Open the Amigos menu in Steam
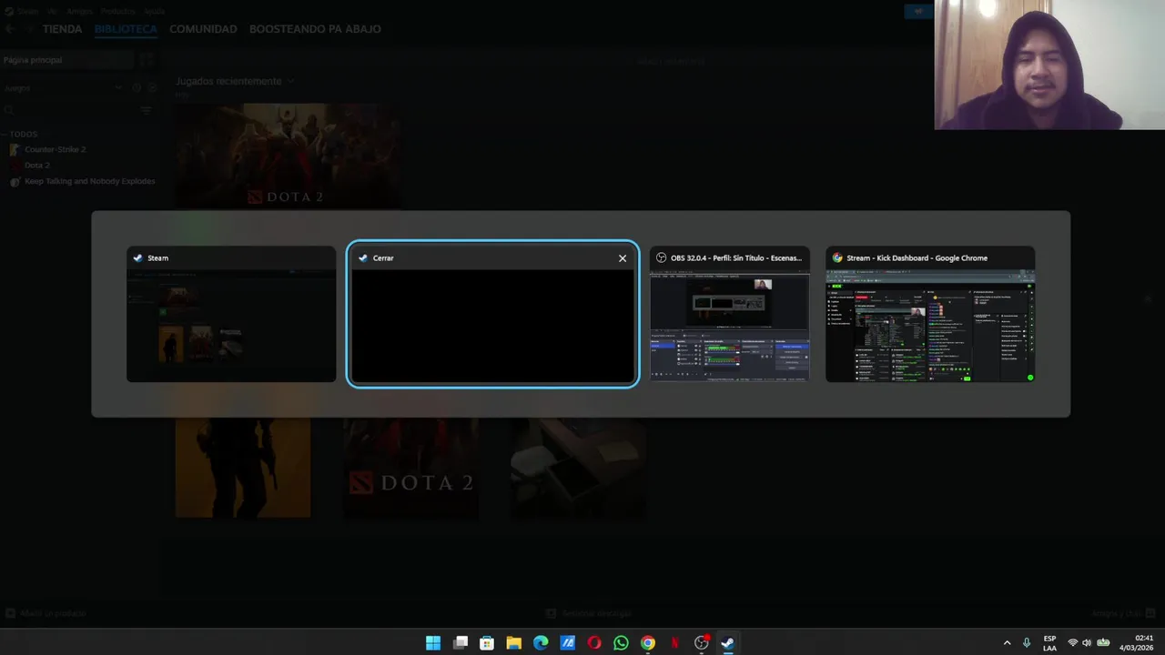The height and width of the screenshot is (655, 1165). coord(79,11)
